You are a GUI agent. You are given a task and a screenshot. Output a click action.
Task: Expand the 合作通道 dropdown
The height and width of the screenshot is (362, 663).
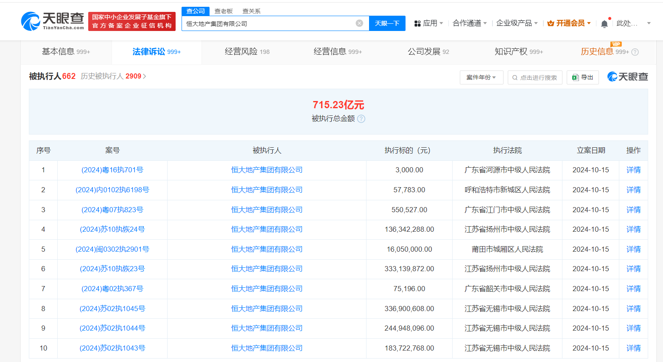coord(468,23)
